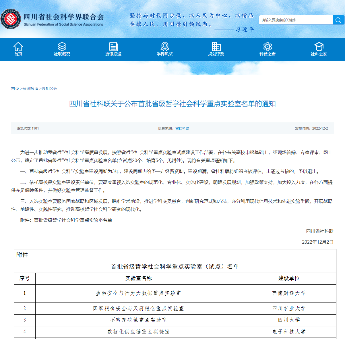The height and width of the screenshot is (339, 345).
Task: Select the 规划评奖 menu label
Action: point(216,54)
